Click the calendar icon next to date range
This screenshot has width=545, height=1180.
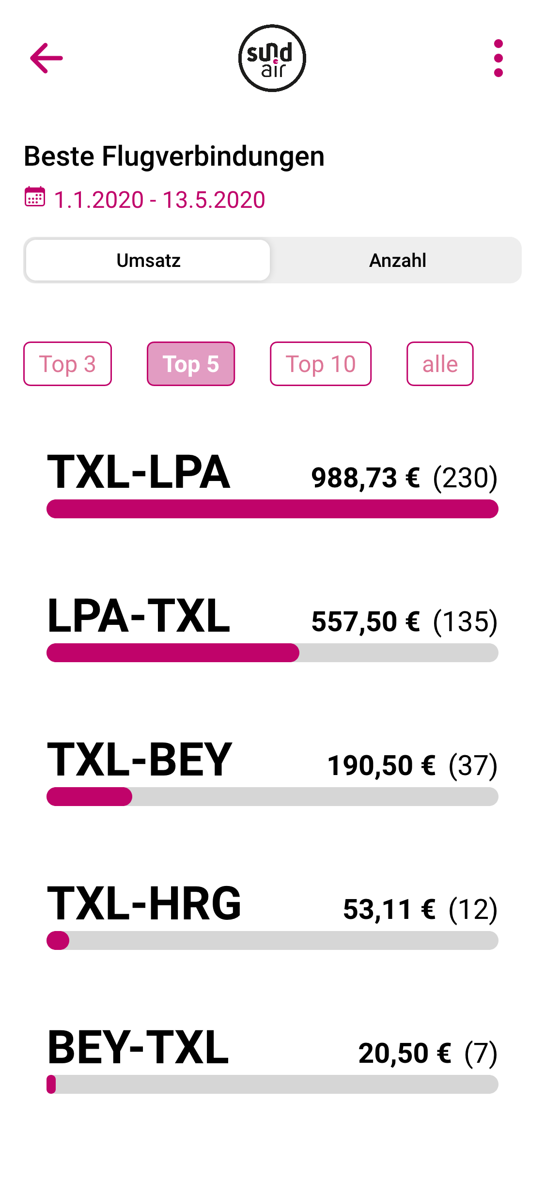click(35, 197)
